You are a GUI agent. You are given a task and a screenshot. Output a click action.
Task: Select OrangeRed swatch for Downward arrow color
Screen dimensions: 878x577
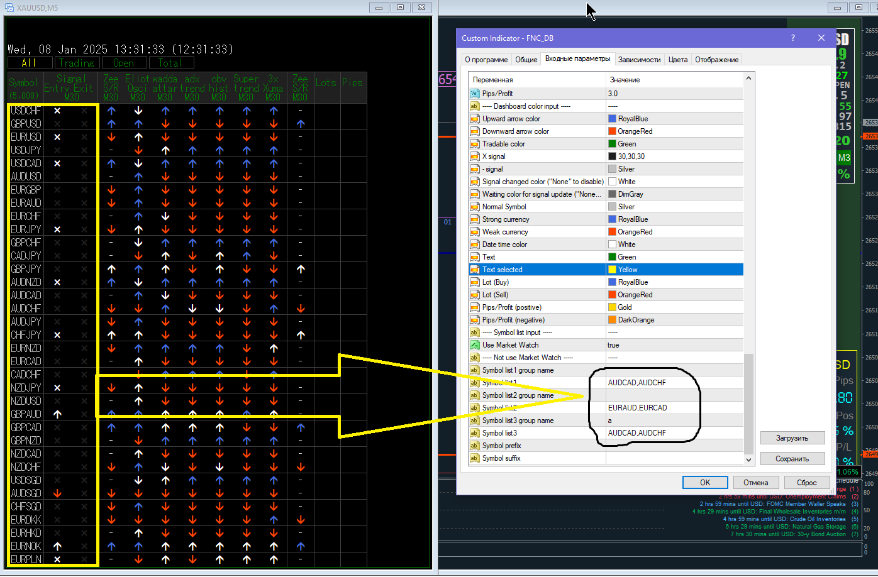[612, 131]
